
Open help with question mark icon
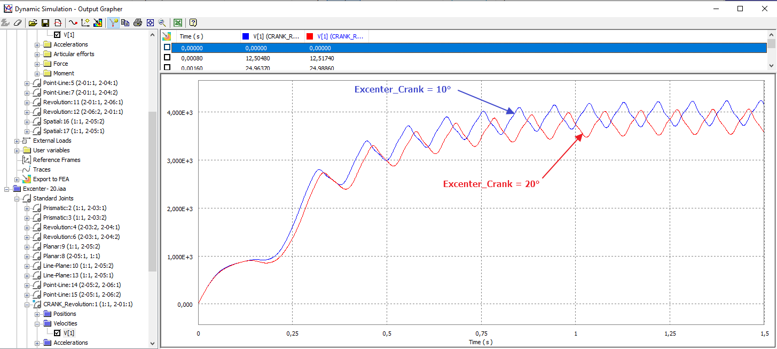(193, 23)
